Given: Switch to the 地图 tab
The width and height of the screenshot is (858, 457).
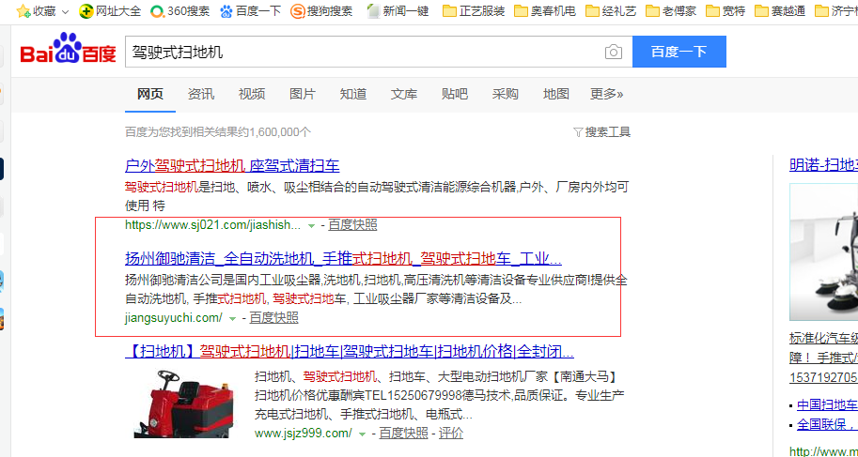Looking at the screenshot, I should (556, 94).
